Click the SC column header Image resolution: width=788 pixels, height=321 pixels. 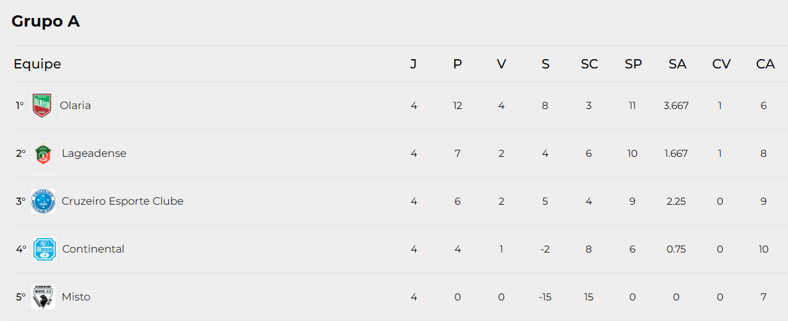pyautogui.click(x=589, y=64)
